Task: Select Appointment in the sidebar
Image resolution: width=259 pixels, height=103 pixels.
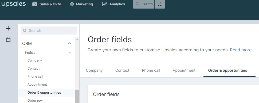Action: coord(37,85)
